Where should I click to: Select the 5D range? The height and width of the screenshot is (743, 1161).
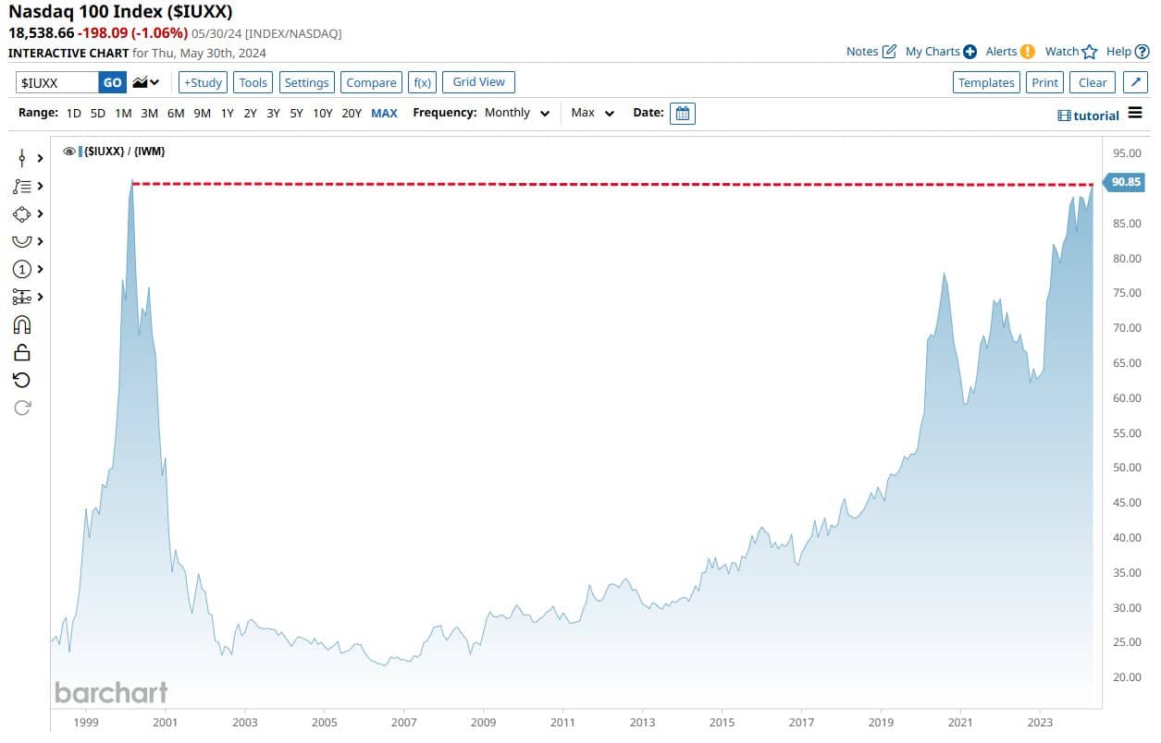[98, 113]
